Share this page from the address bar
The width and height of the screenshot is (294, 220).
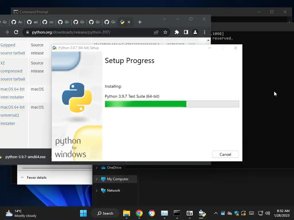tap(156, 32)
